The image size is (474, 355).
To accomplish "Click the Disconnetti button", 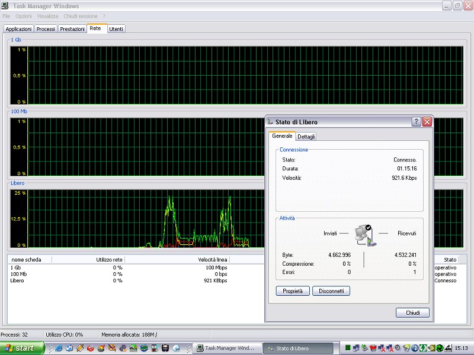I will pos(331,291).
